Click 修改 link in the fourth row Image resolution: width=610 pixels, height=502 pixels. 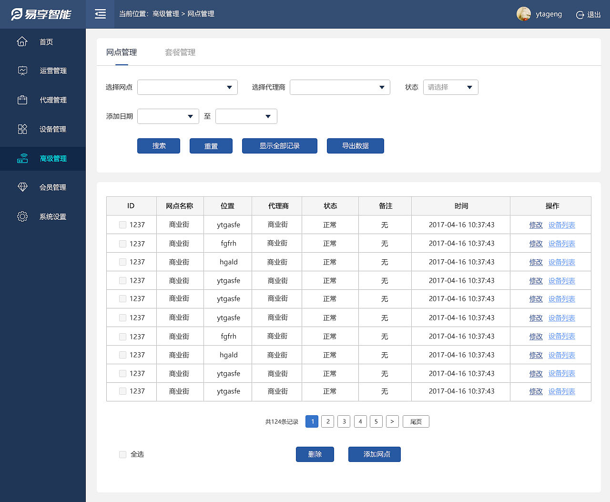[536, 281]
